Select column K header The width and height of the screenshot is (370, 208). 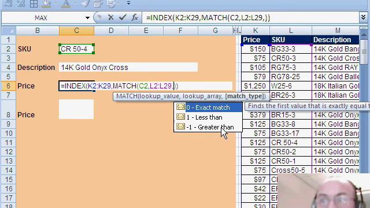point(256,31)
